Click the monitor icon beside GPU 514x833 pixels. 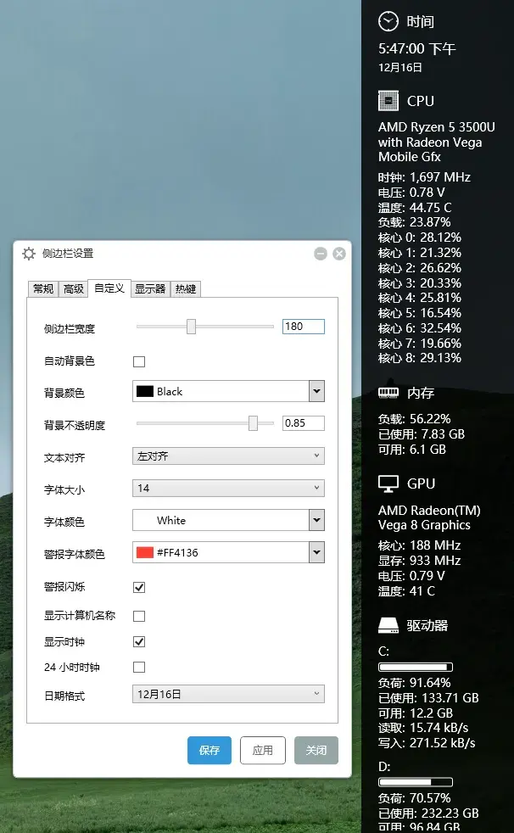388,484
